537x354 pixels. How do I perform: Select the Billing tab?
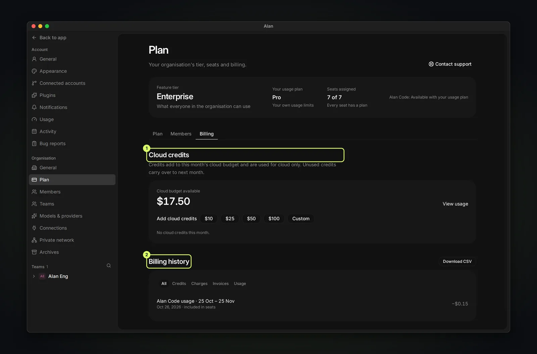(x=206, y=134)
